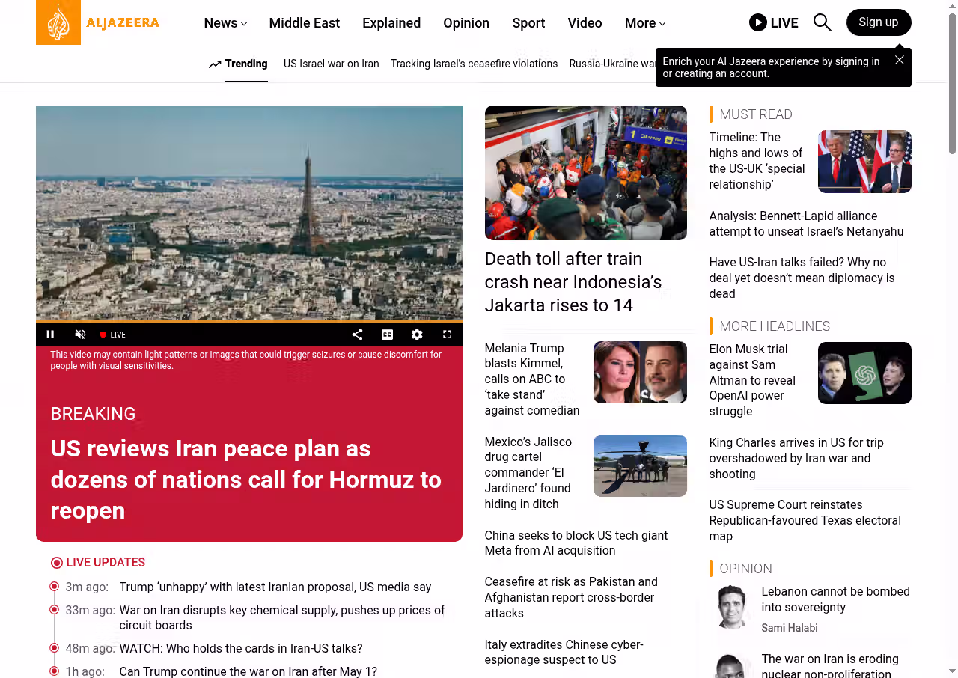Screen dimensions: 958x678
Task: Open the Jakarta train crash photo
Action: 585,172
